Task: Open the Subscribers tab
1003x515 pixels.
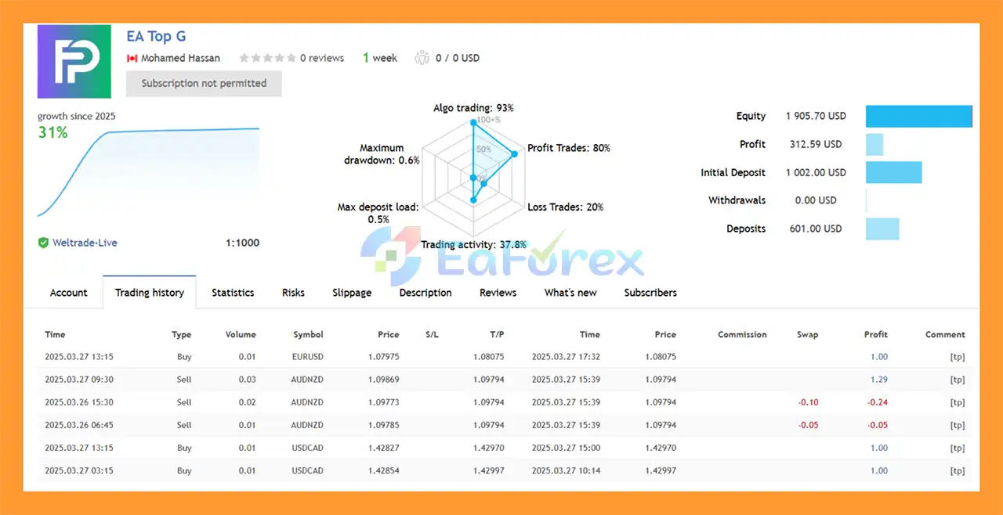Action: tap(650, 293)
